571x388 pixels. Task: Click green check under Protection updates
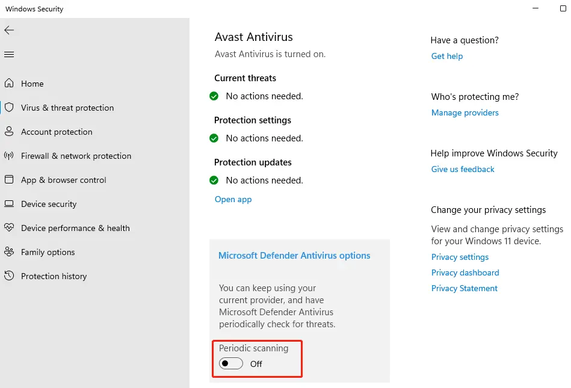coord(214,180)
